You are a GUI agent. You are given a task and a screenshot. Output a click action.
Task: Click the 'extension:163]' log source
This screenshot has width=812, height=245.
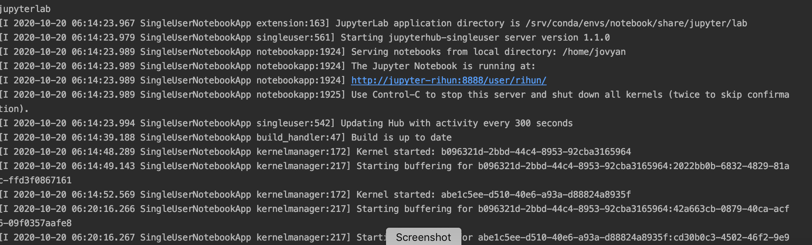click(x=293, y=23)
